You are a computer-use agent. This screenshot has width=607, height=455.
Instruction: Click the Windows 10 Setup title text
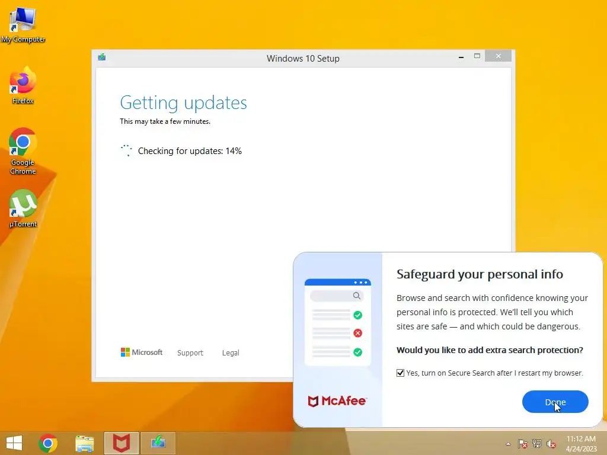point(303,59)
